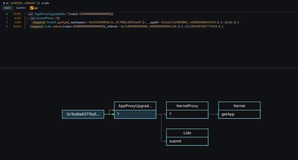Select the KernelProxy node header in the graph
Image resolution: width=298 pixels, height=160 pixels.
(187, 106)
